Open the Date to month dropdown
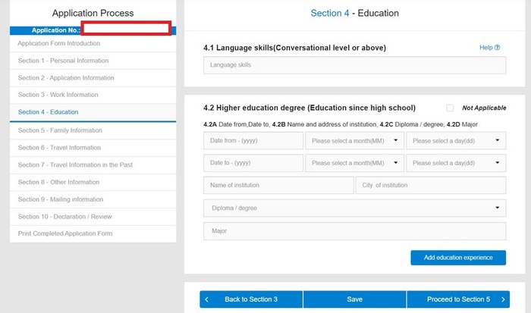Viewport: 531px width, 313px height. (354, 163)
